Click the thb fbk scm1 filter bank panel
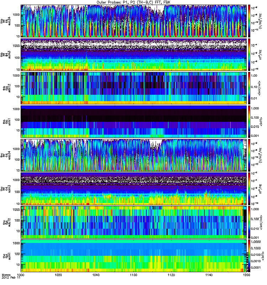Screen dimensions: 267x285 click(x=134, y=121)
